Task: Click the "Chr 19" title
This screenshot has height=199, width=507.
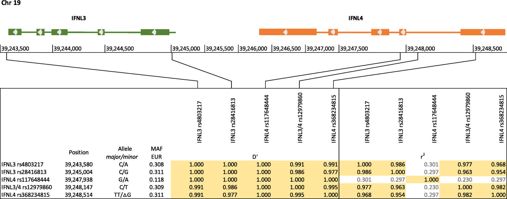Action: pos(11,3)
